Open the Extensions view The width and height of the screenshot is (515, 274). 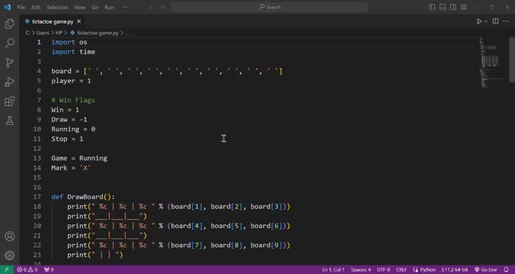click(10, 101)
